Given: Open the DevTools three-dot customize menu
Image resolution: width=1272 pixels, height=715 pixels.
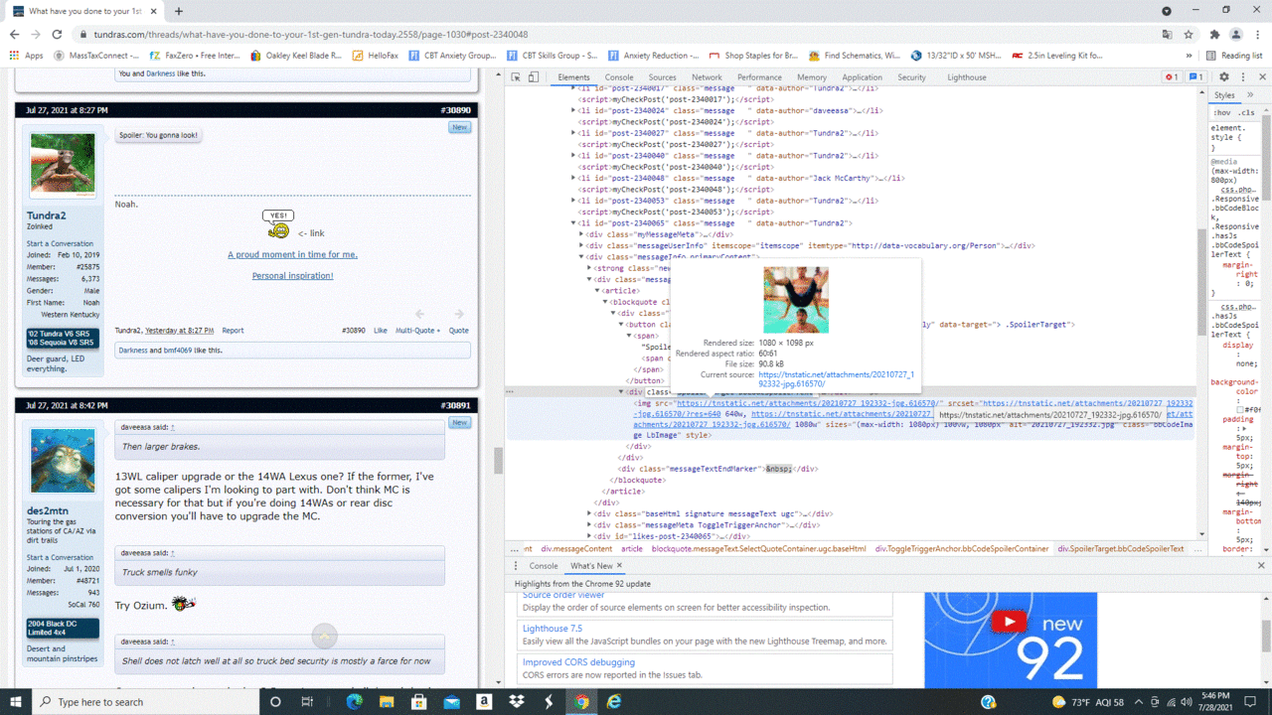Looking at the screenshot, I should click(x=1243, y=77).
